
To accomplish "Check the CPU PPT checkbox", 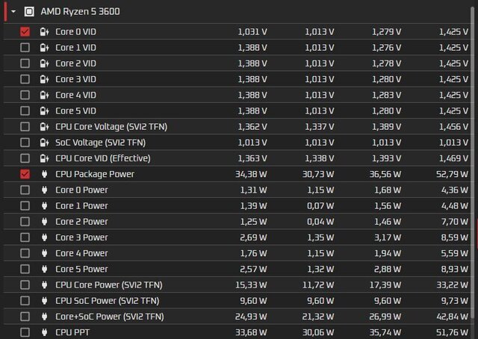I will tap(25, 332).
